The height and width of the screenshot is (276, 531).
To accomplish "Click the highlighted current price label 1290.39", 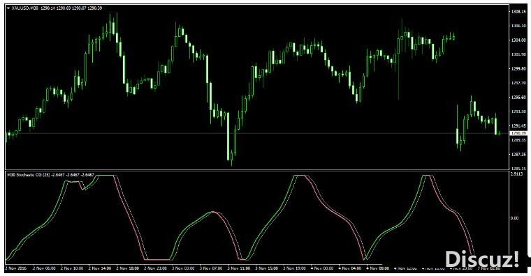I will tap(518, 133).
